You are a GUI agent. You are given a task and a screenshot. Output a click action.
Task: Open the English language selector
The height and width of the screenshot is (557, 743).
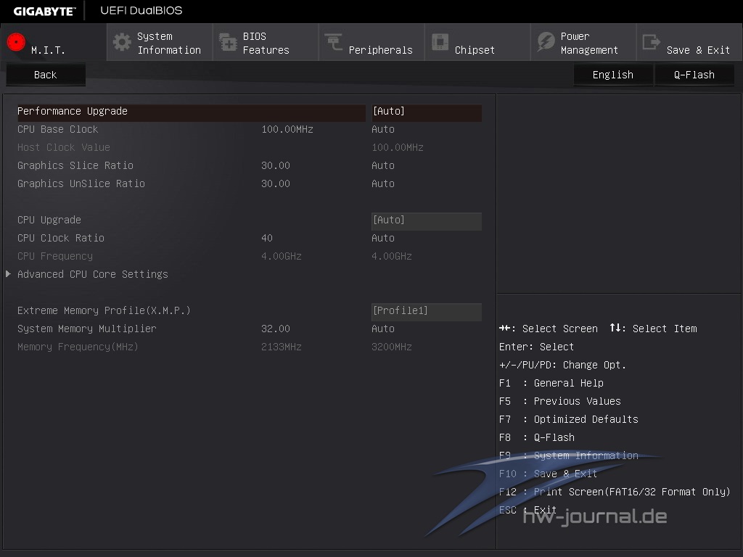612,75
